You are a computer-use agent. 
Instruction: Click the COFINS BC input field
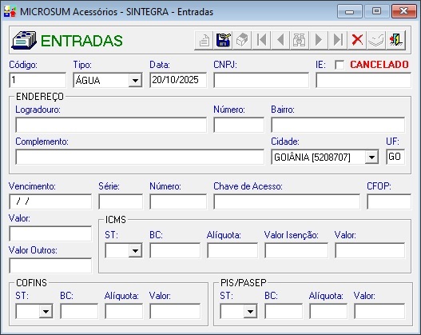(79, 311)
